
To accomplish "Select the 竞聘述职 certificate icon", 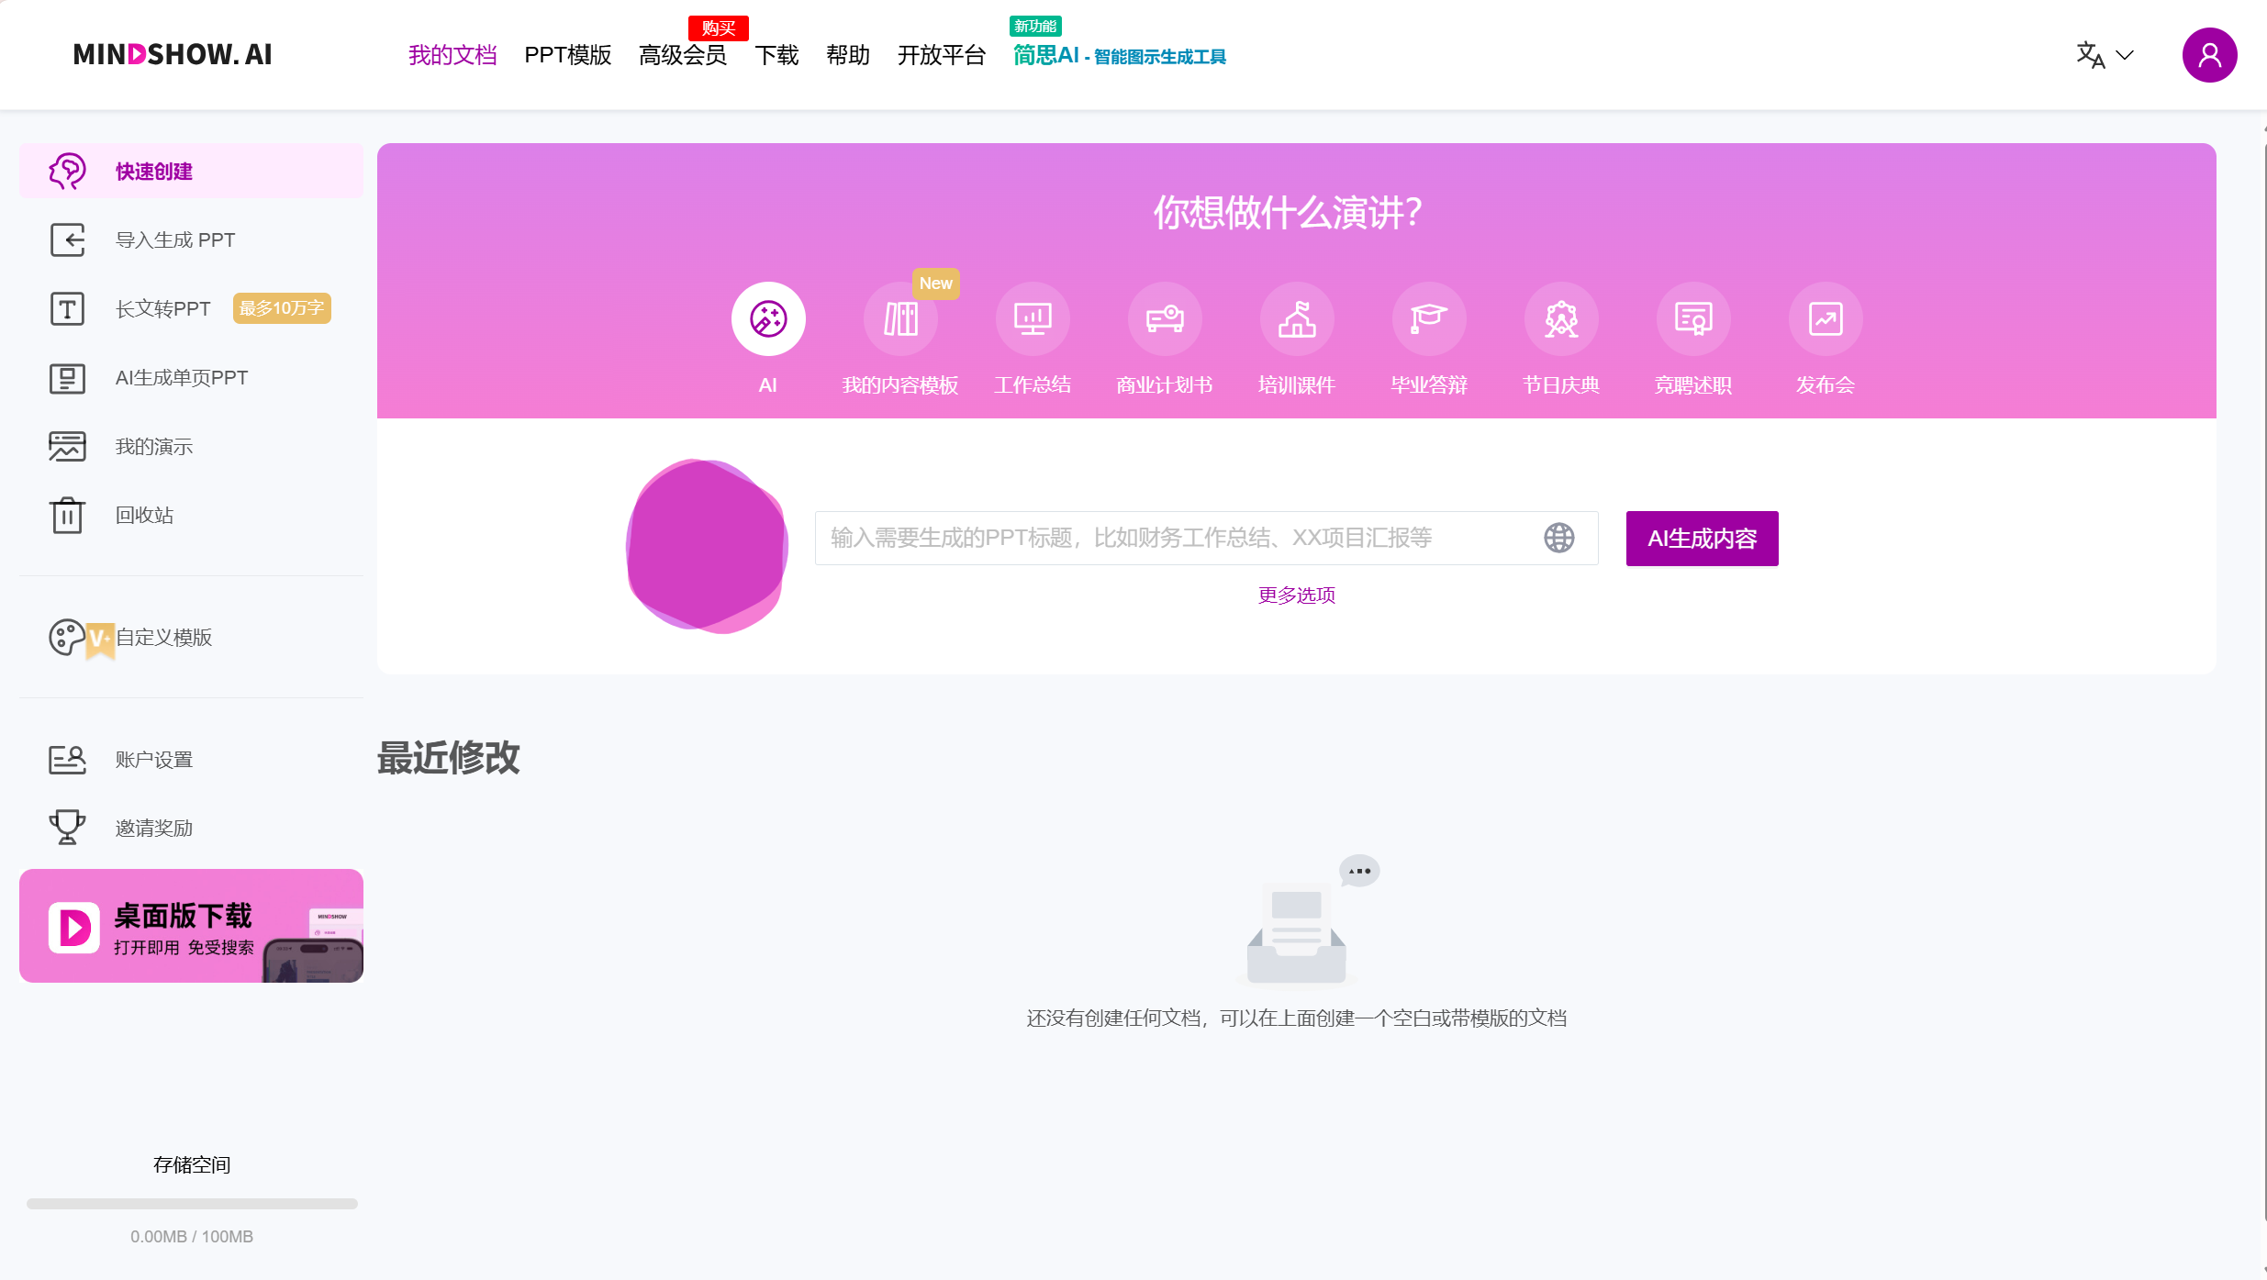I will point(1692,318).
